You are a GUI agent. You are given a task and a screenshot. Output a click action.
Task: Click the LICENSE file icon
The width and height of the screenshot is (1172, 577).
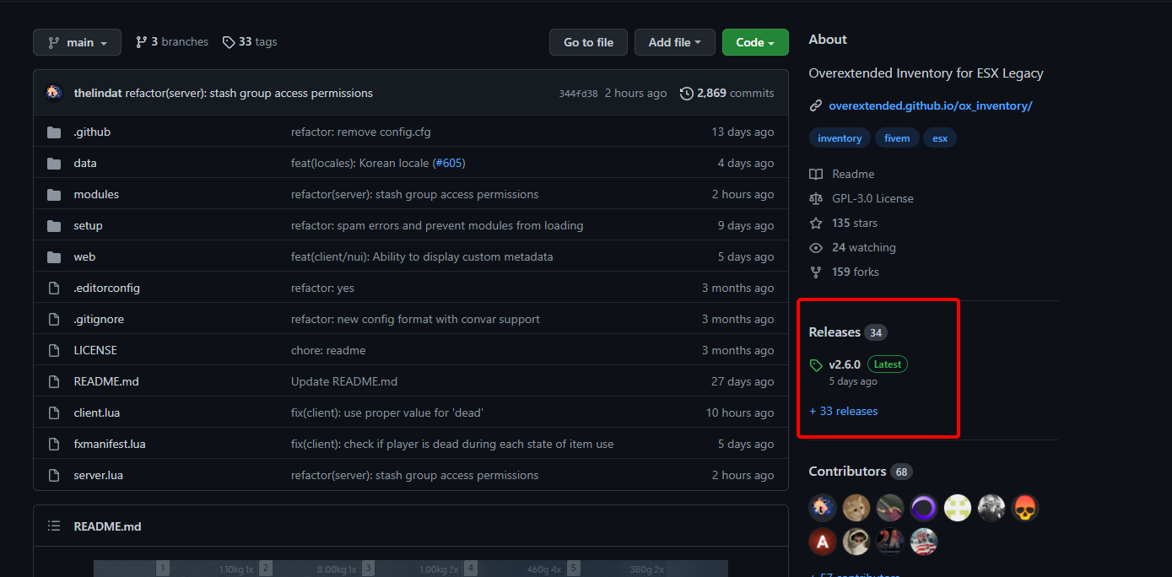point(54,350)
